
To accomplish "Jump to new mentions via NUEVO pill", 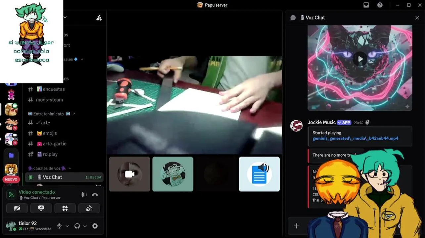I will (11, 179).
